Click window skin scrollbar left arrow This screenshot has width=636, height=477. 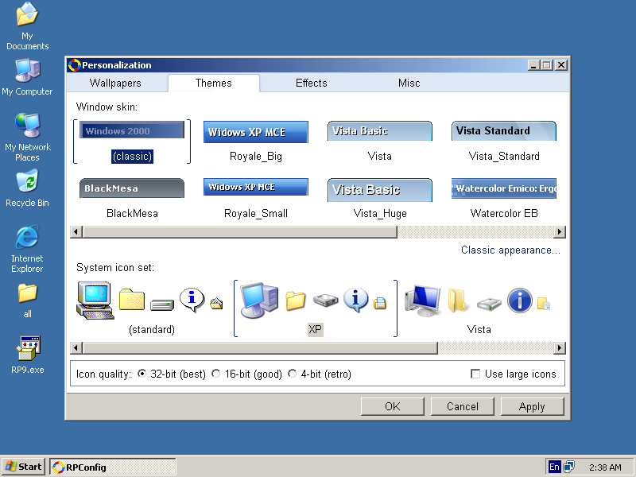(x=76, y=232)
